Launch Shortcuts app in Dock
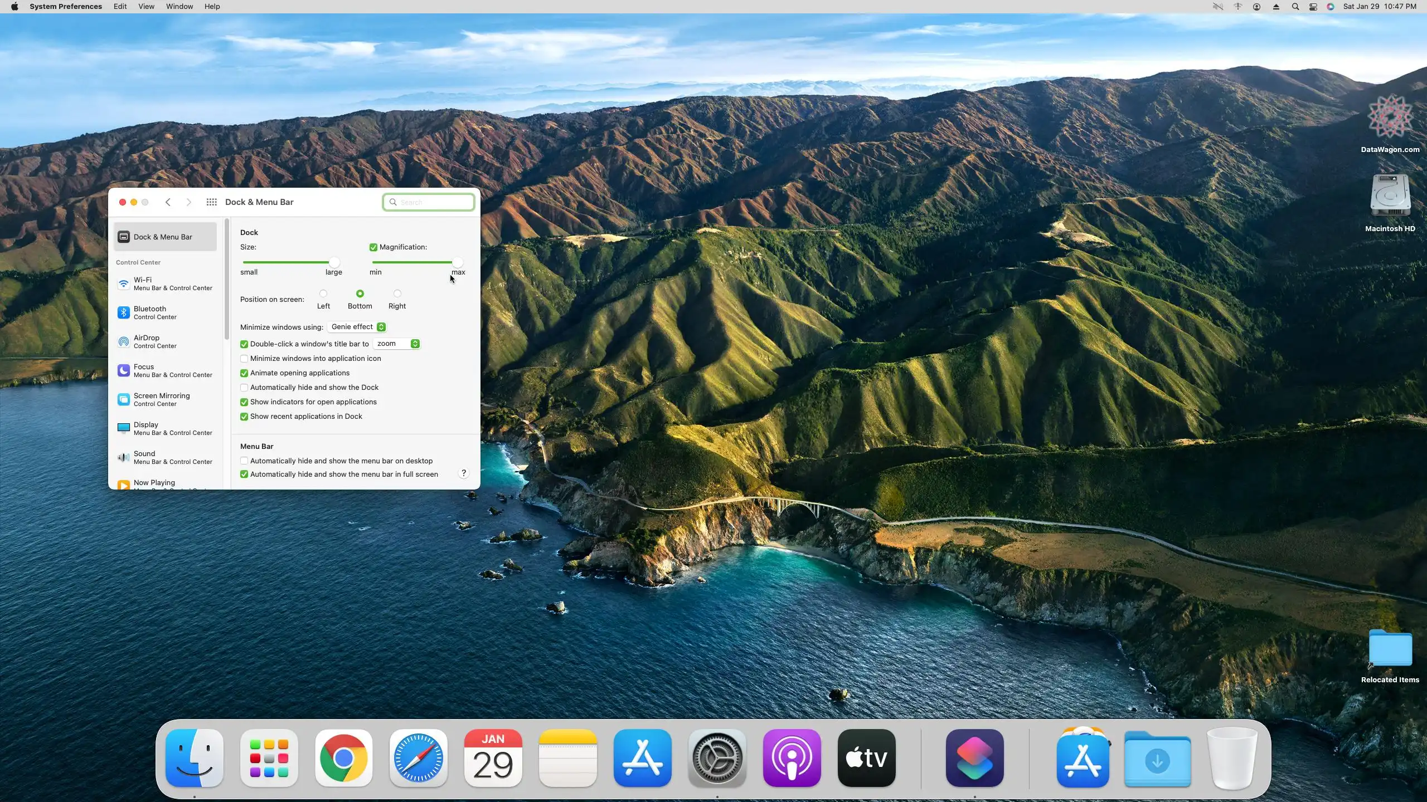The image size is (1427, 802). click(974, 758)
